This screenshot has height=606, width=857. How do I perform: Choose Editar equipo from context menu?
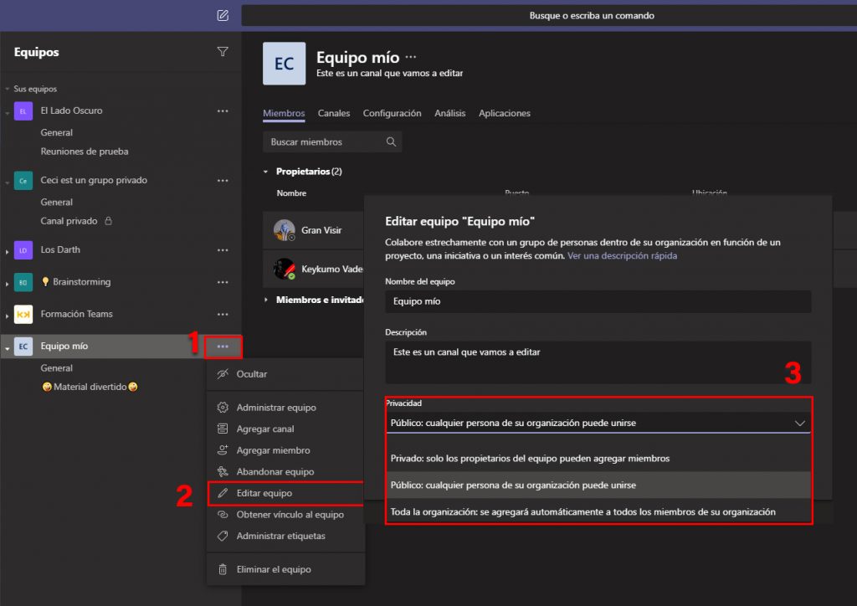(x=264, y=494)
